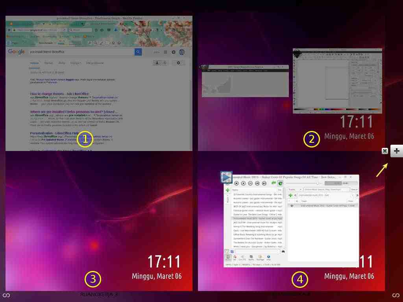The height and width of the screenshot is (302, 403).
Task: Open the Tracks dropdown in music player
Action: click(x=295, y=190)
